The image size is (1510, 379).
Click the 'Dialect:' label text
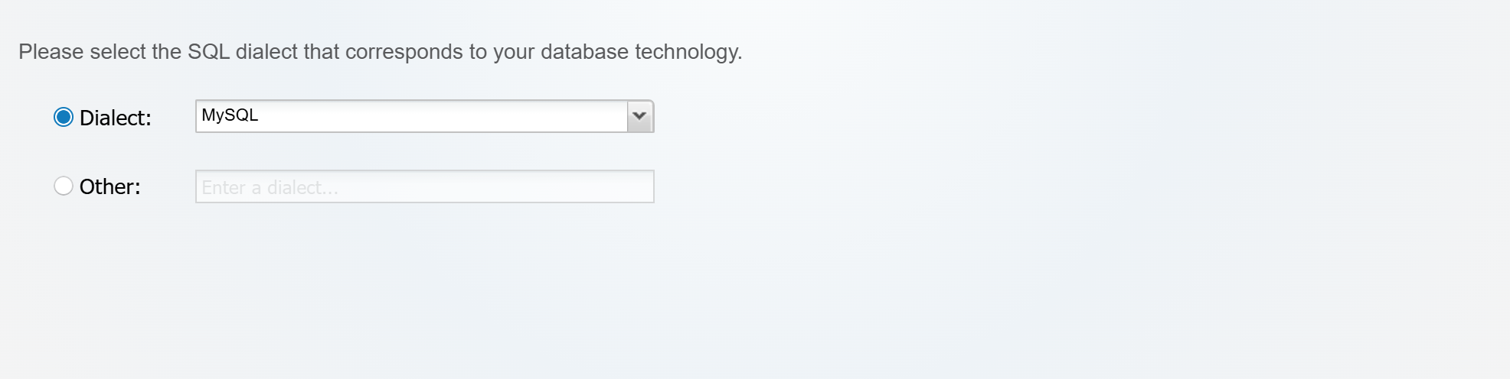pyautogui.click(x=116, y=118)
